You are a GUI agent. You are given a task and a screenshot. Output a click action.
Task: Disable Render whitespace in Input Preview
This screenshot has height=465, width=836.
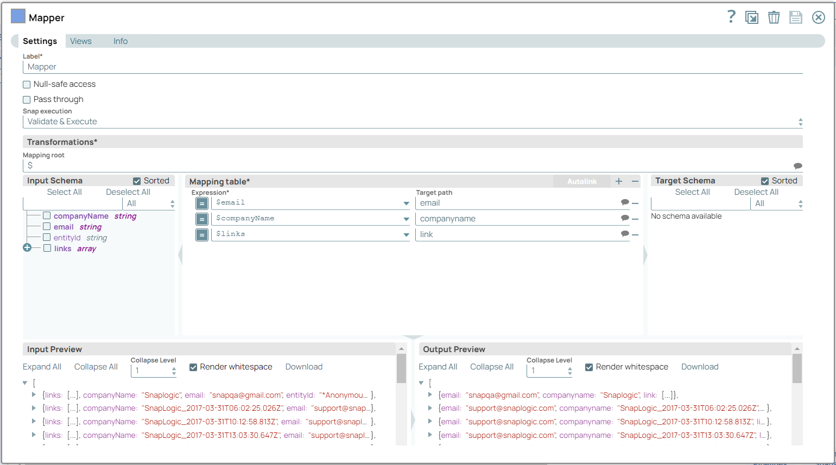tap(193, 367)
